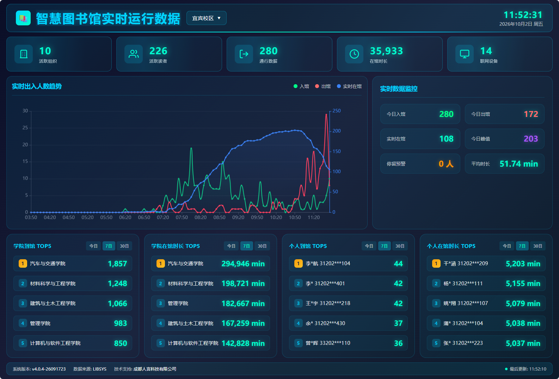The height and width of the screenshot is (379, 559).
Task: Click the system version v4.0.4-26091723 text
Action: (49, 369)
